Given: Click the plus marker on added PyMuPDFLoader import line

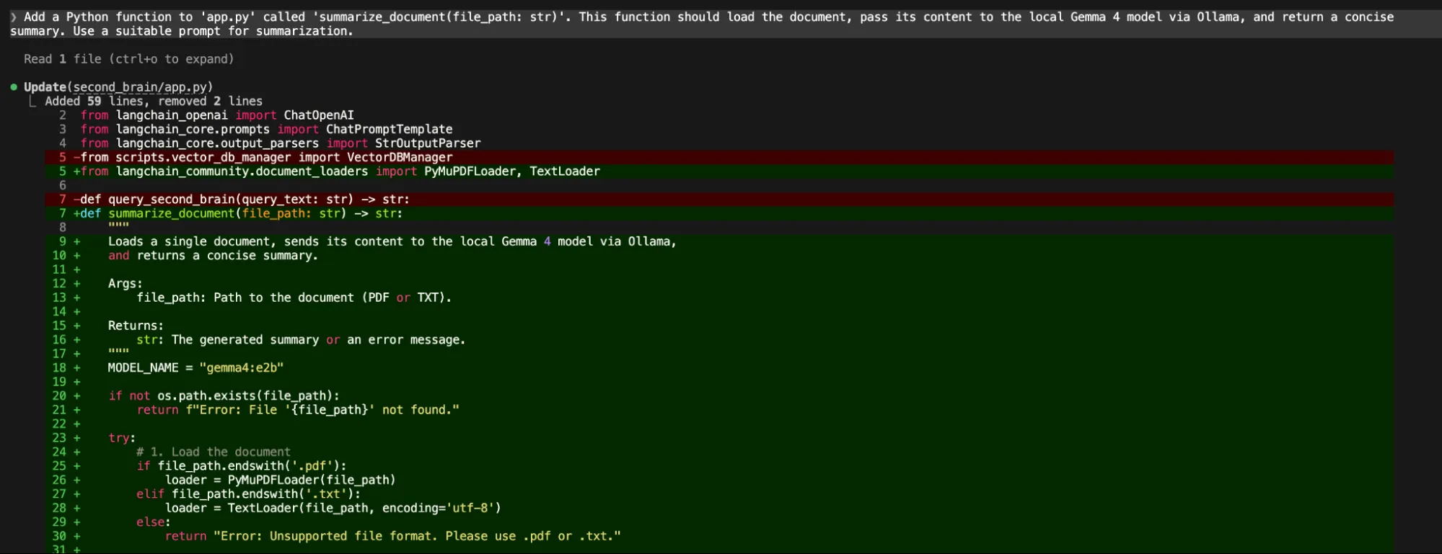Looking at the screenshot, I should pos(76,171).
